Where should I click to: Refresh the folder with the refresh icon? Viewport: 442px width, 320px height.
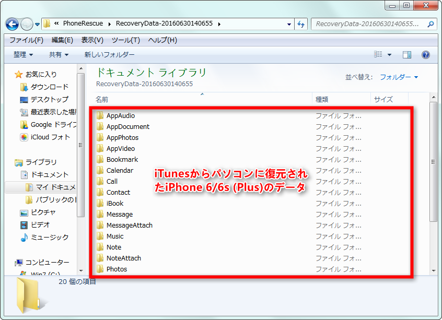tap(301, 24)
